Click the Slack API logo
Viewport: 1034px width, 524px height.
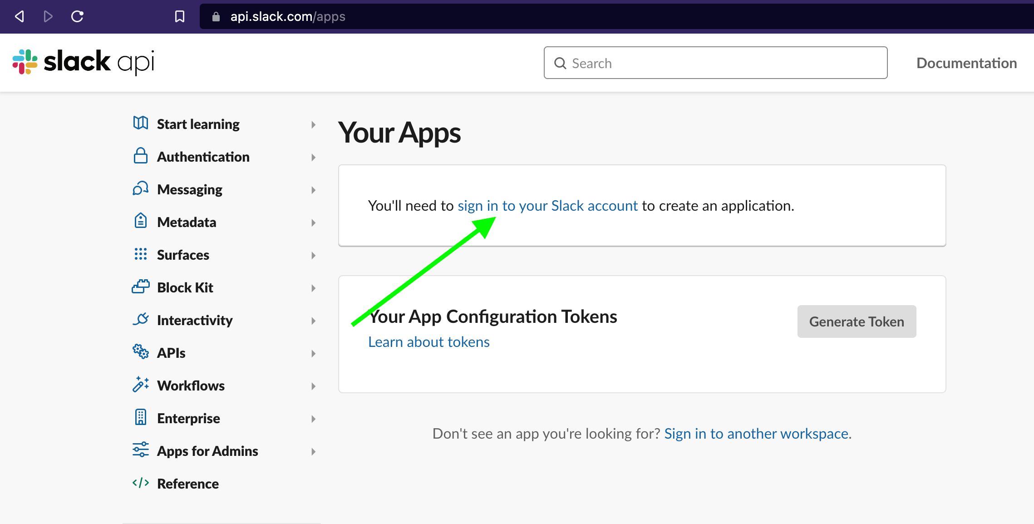pyautogui.click(x=83, y=62)
